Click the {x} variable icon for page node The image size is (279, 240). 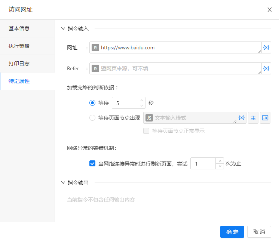click(242, 118)
